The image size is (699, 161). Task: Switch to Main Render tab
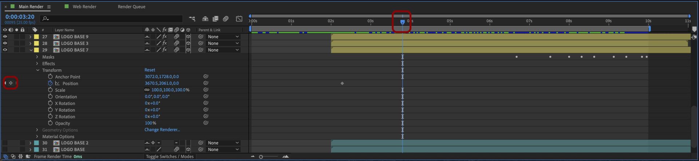(31, 7)
